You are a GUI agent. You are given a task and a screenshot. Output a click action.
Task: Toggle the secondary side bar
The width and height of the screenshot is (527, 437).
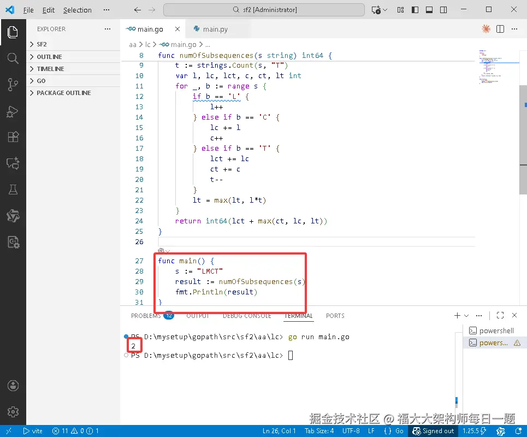[443, 10]
